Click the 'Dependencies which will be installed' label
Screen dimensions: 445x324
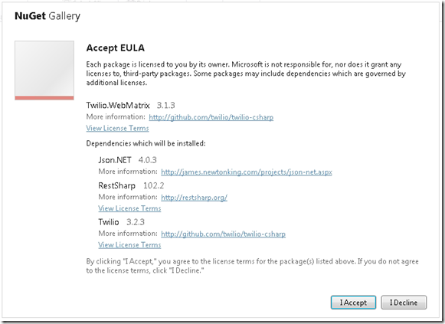[x=146, y=143]
